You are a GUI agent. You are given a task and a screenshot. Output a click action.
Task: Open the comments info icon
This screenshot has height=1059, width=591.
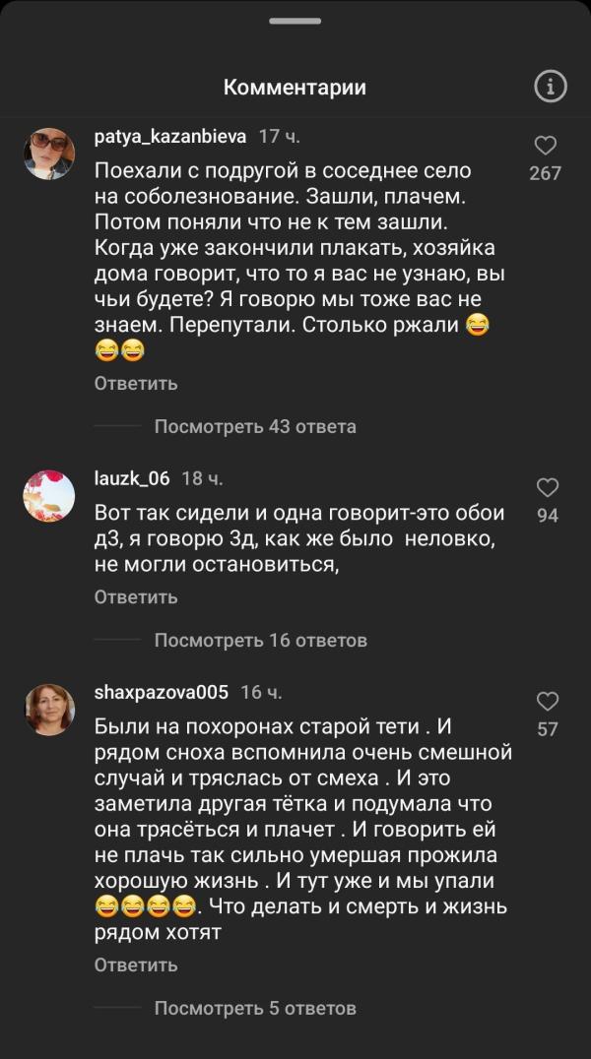[551, 87]
